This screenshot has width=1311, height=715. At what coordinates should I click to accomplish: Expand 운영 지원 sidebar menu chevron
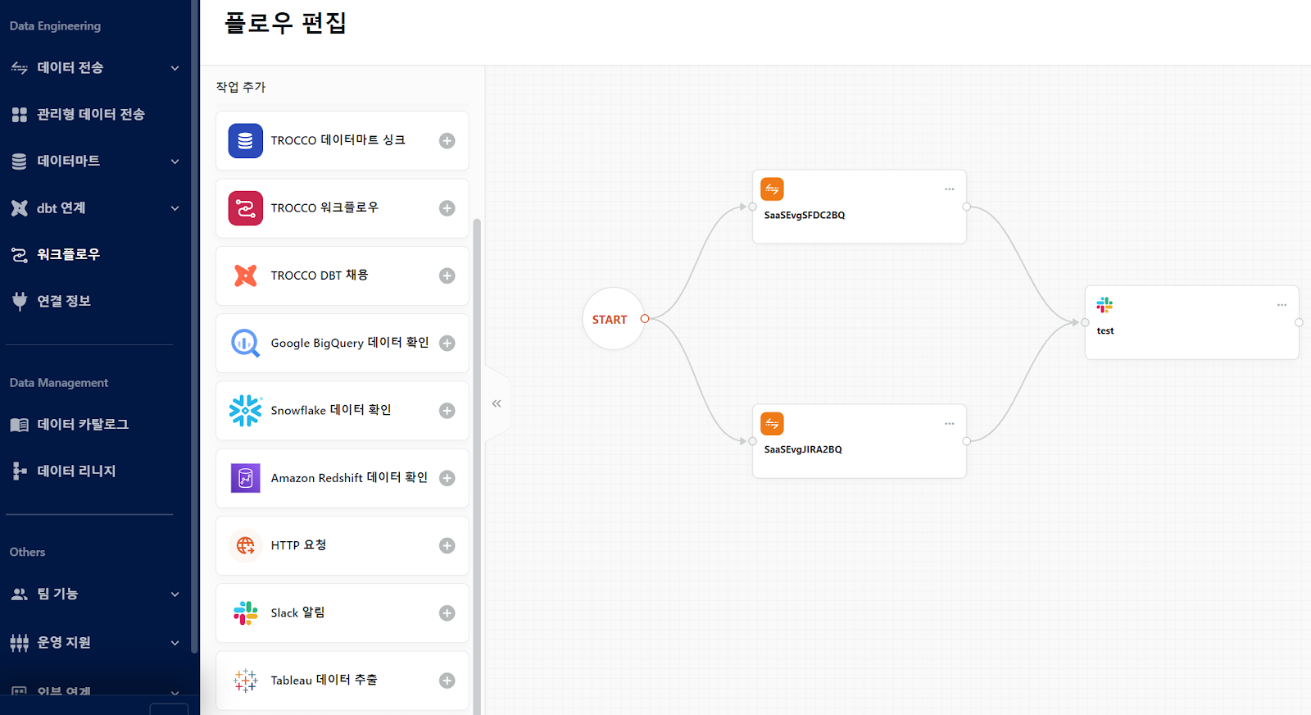pos(175,643)
